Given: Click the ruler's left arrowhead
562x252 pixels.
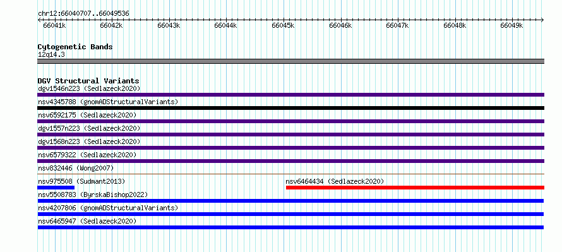Looking at the screenshot, I should coord(39,20).
